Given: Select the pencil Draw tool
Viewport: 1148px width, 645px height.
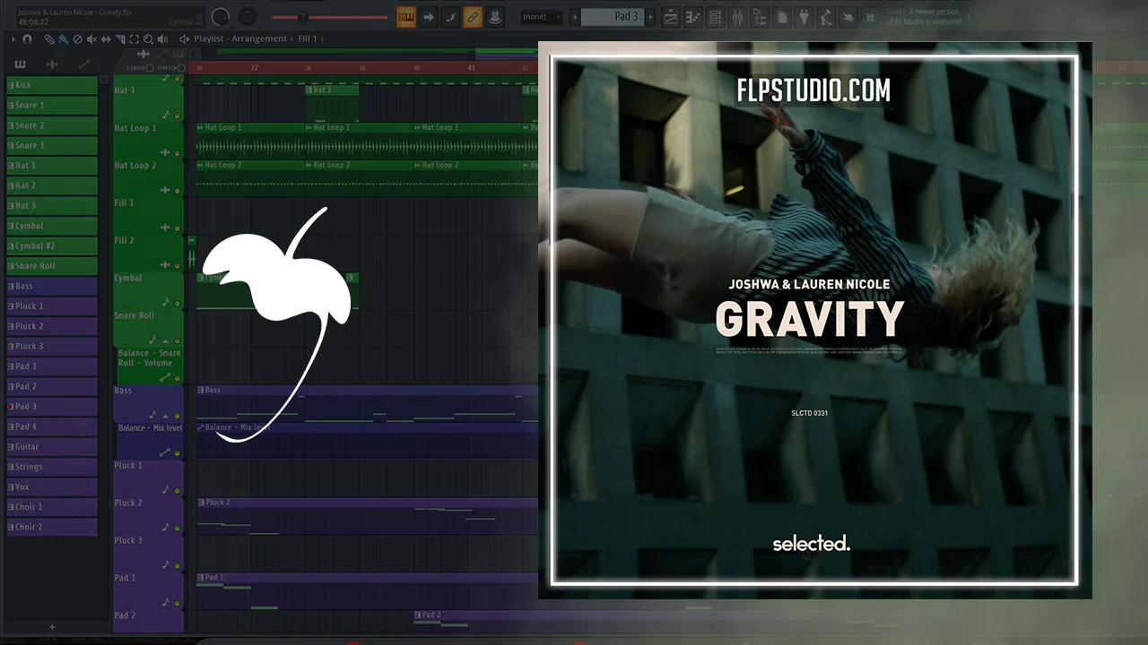Looking at the screenshot, I should [49, 39].
